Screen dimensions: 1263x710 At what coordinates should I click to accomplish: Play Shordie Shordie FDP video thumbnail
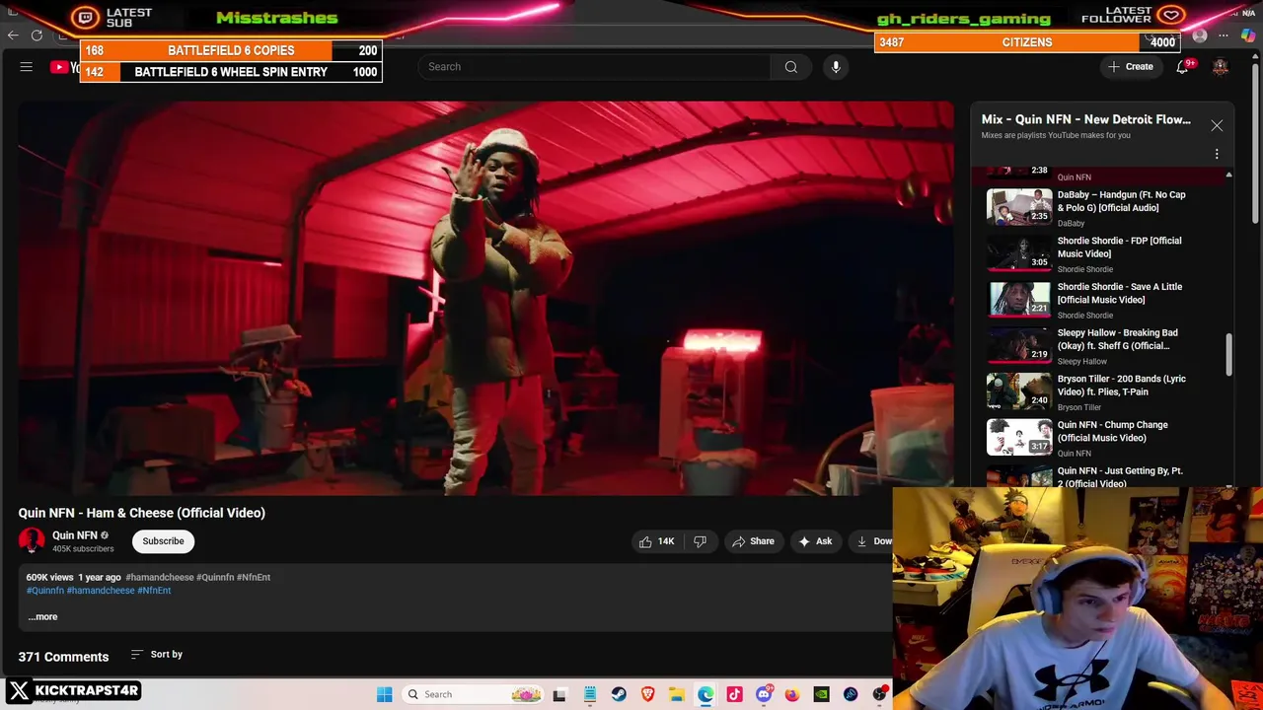click(x=1019, y=253)
